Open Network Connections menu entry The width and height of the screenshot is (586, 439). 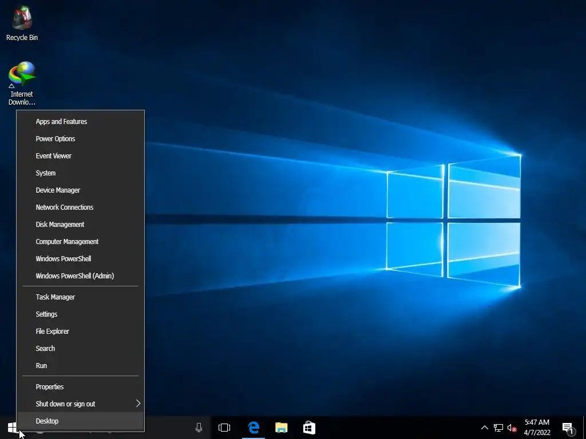[x=80, y=207]
